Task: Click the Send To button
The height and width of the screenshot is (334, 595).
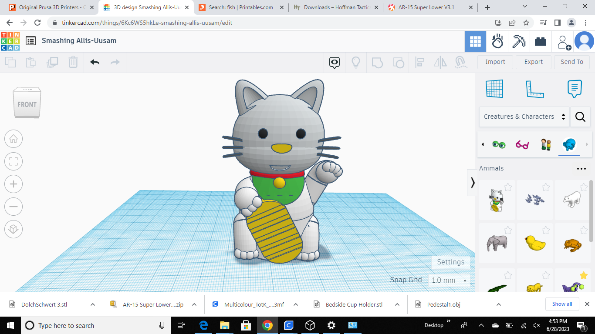Action: tap(572, 62)
